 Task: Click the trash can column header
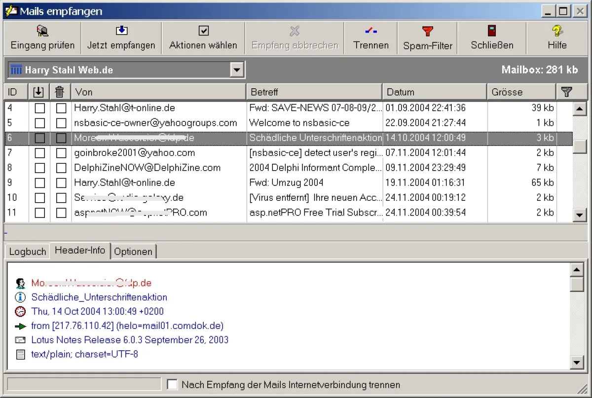pyautogui.click(x=60, y=92)
